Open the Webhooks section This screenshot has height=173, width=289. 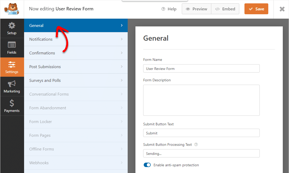coord(76,163)
